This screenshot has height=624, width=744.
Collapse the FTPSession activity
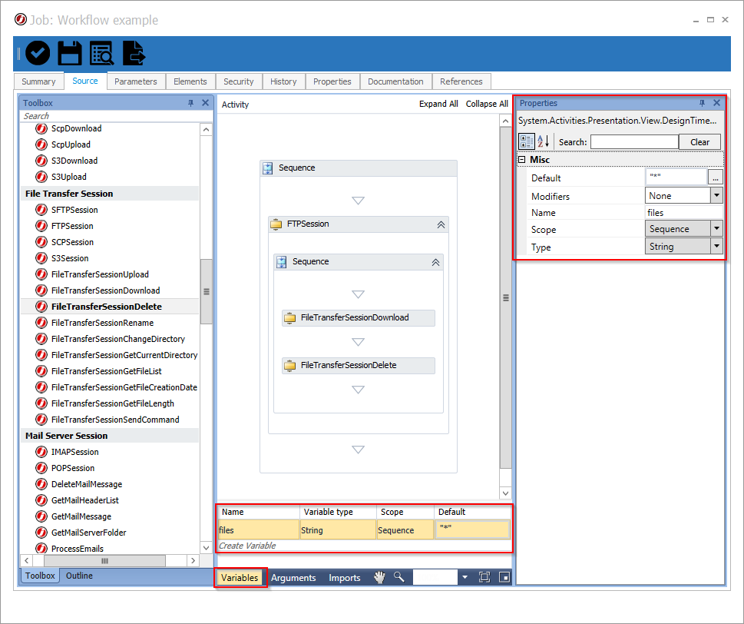441,224
